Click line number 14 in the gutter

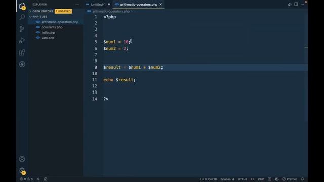tap(95, 99)
